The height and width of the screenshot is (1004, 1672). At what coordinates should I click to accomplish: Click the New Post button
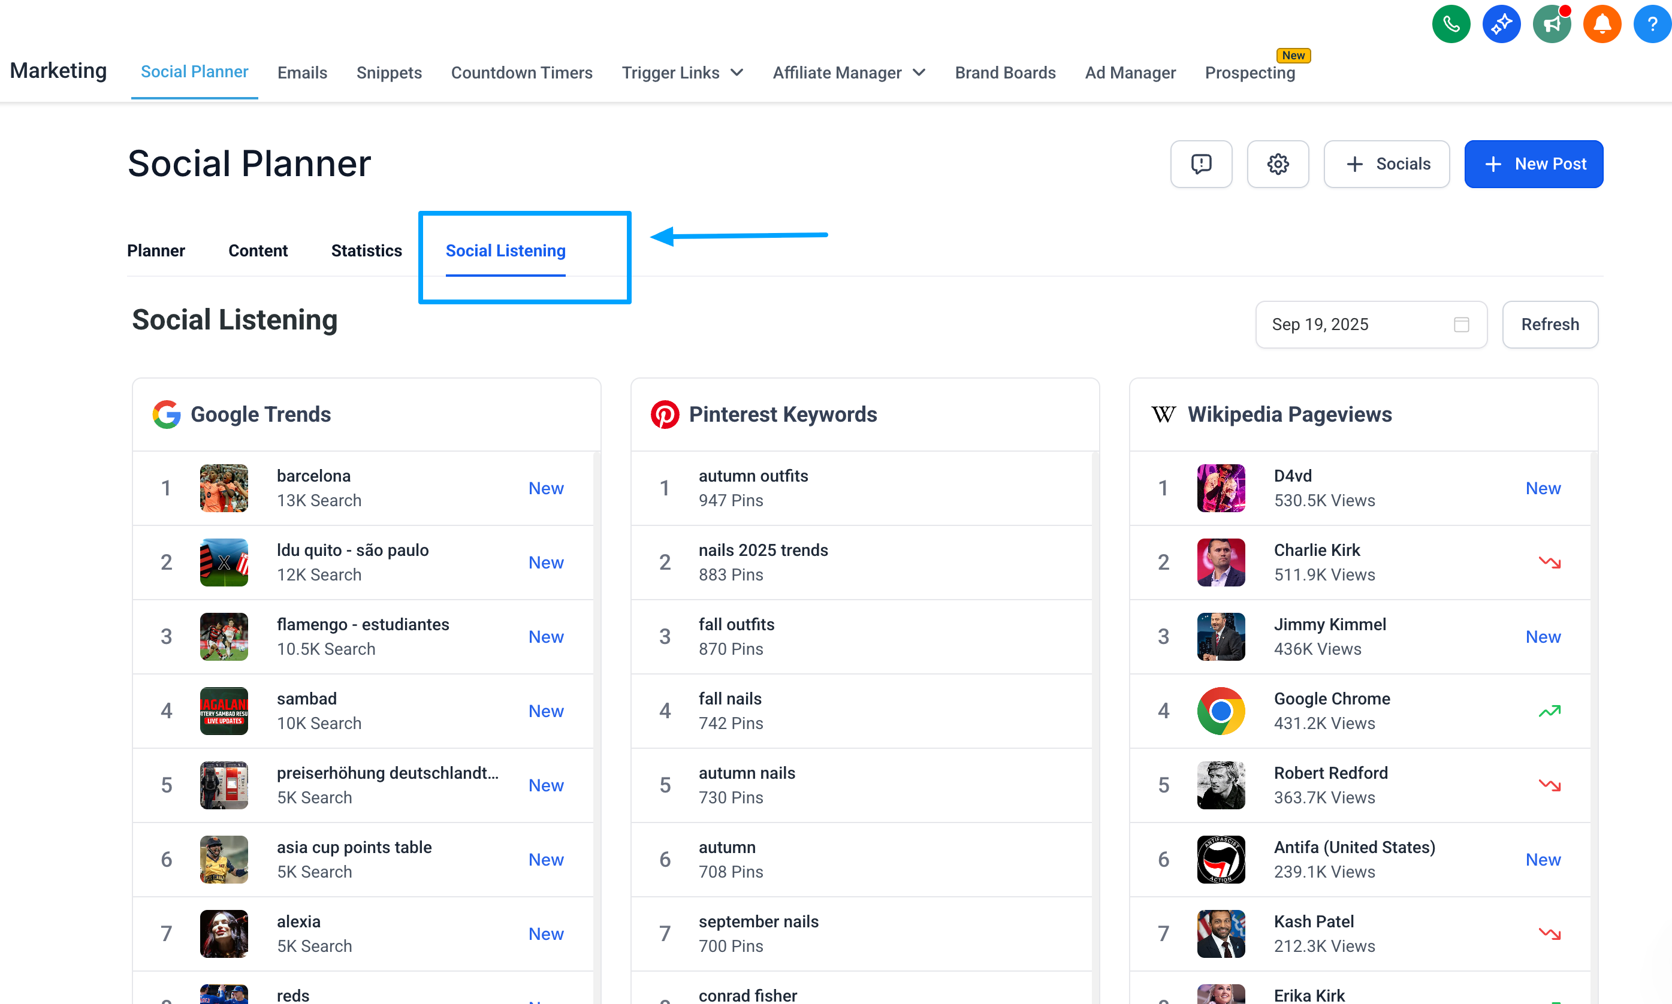coord(1534,164)
